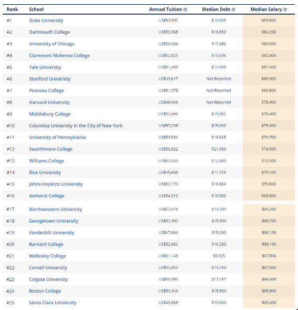Click Claremont McKenna's median debt $15,636
The height and width of the screenshot is (310, 298).
[219, 55]
